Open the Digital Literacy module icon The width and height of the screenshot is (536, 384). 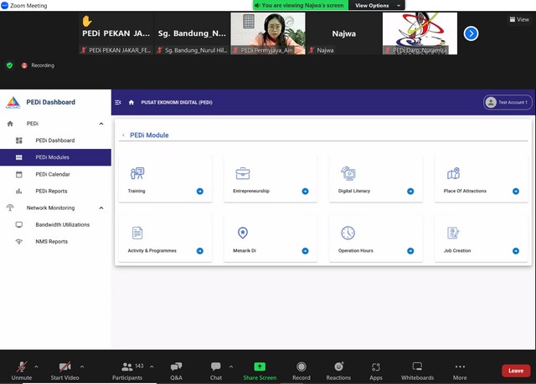point(348,173)
